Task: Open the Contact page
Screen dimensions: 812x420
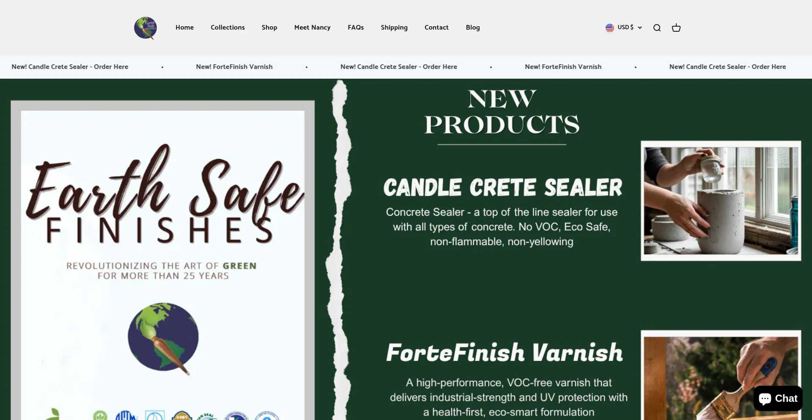Action: pyautogui.click(x=436, y=27)
